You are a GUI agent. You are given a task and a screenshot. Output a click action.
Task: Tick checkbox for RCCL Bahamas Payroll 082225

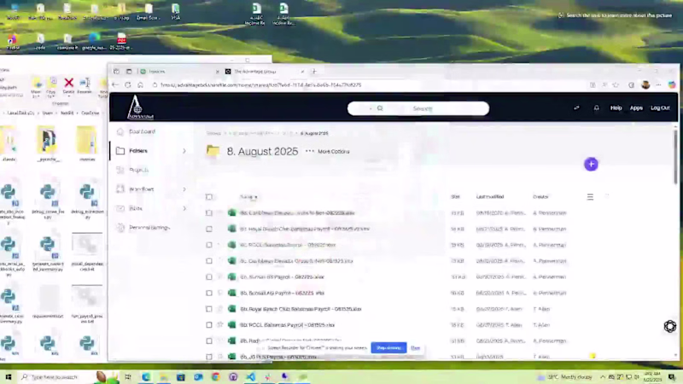[x=209, y=245]
